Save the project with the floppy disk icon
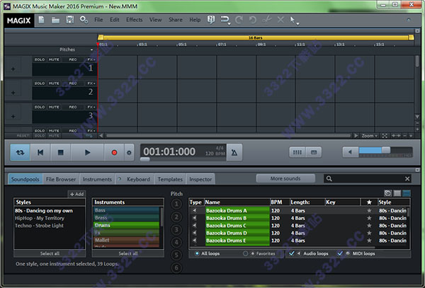425x288 pixels. pyautogui.click(x=70, y=20)
